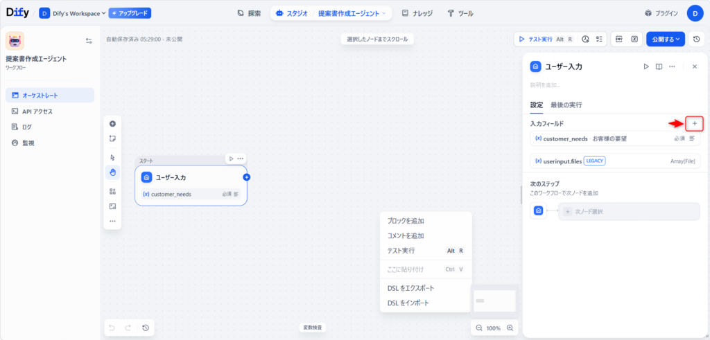Click the add note icon in canvas toolbar

click(112, 138)
